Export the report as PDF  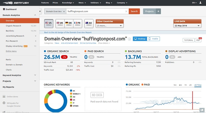click(198, 40)
